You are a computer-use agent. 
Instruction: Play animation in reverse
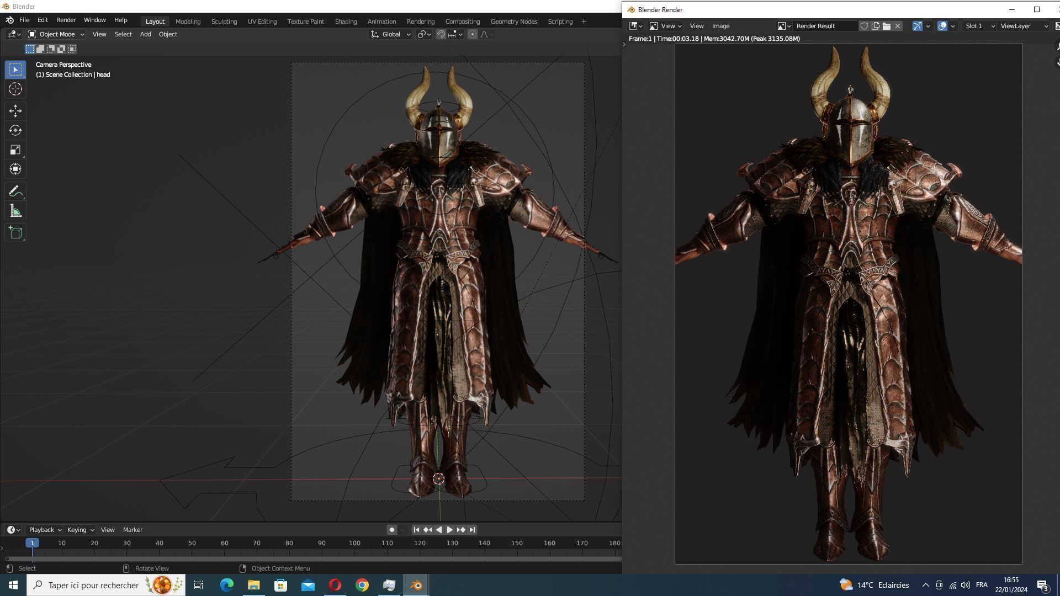pos(438,530)
